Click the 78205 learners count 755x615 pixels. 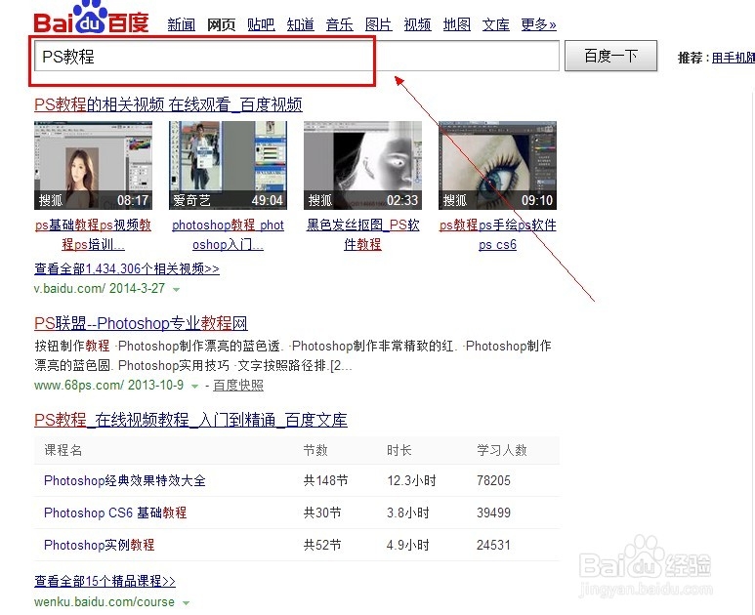[493, 480]
